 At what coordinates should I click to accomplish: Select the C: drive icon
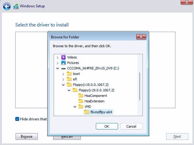click(63, 68)
